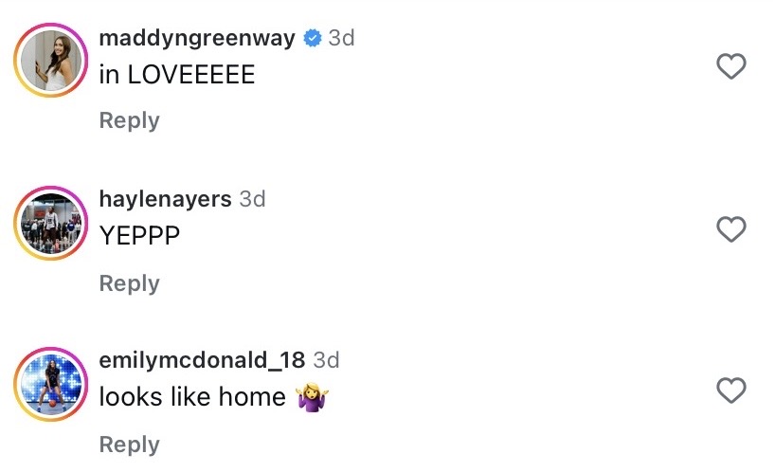The height and width of the screenshot is (472, 775).
Task: Select the "YEPPP" comment text
Action: tap(139, 237)
